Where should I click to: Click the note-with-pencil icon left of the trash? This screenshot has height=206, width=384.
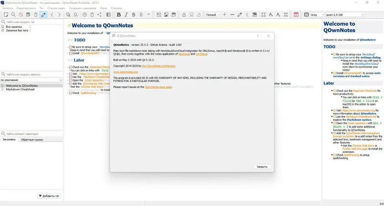pyautogui.click(x=28, y=15)
